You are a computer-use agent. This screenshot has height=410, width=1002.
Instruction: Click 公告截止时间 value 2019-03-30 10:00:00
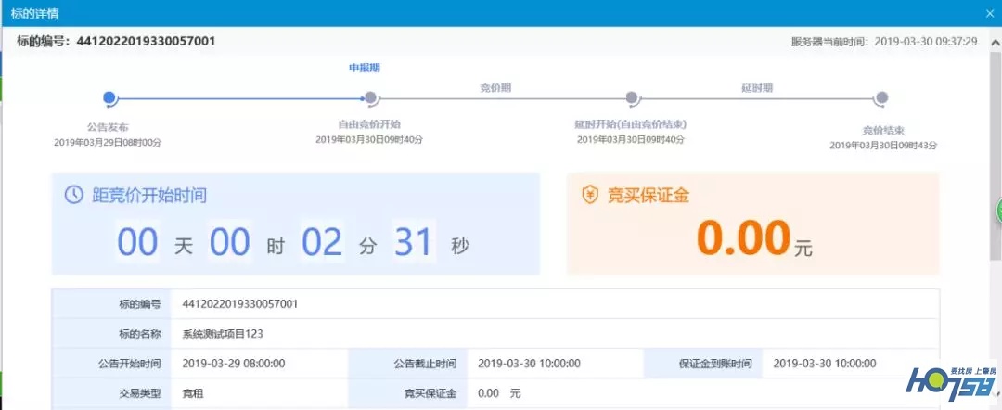(529, 364)
